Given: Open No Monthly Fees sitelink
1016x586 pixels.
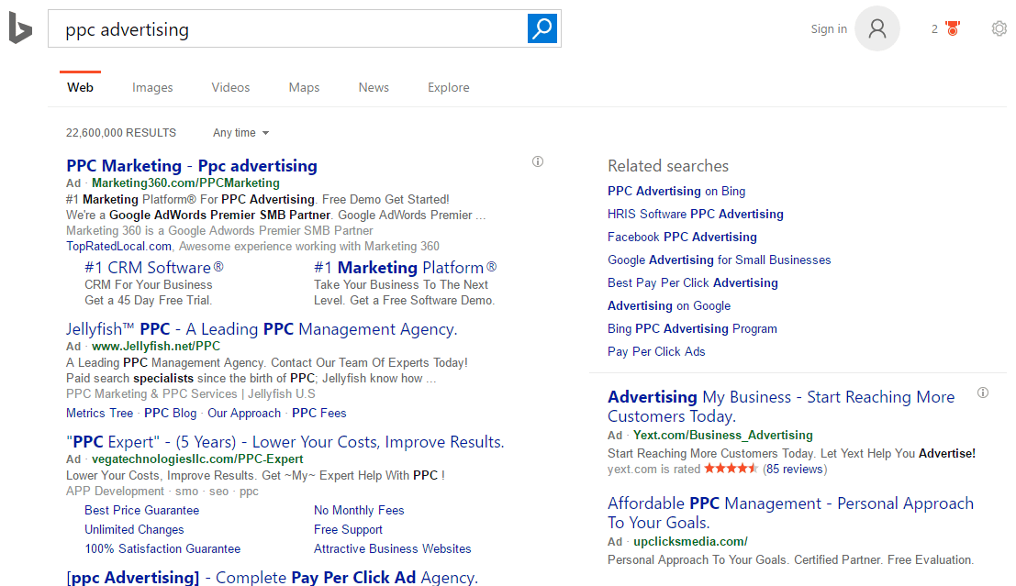Looking at the screenshot, I should pyautogui.click(x=359, y=510).
